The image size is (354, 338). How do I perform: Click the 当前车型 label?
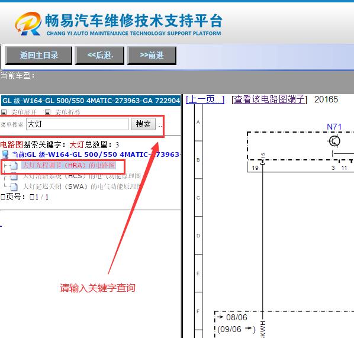coord(18,75)
